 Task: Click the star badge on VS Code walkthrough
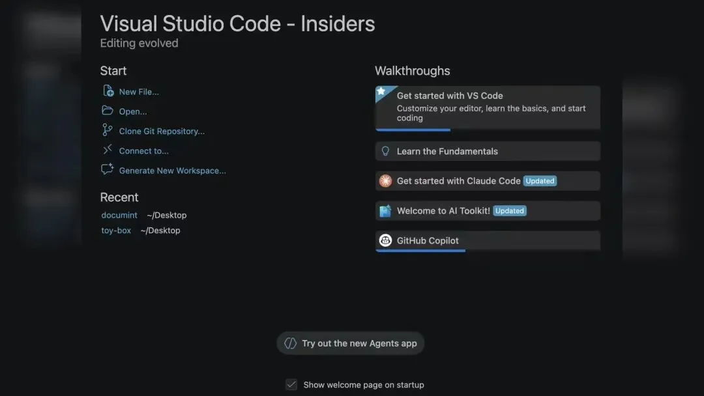tap(381, 91)
